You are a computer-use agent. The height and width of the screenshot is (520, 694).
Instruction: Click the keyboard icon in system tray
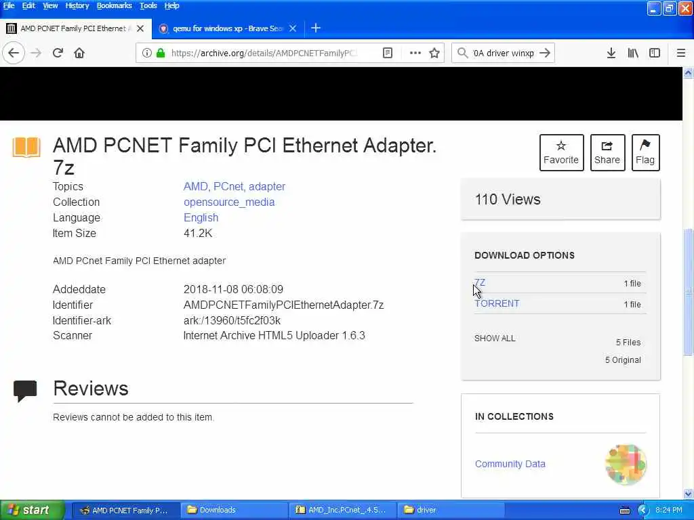[625, 511]
